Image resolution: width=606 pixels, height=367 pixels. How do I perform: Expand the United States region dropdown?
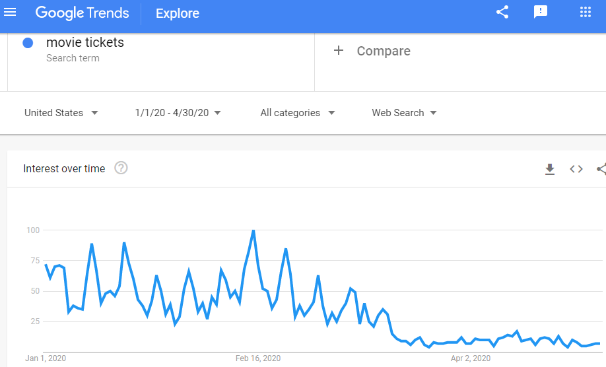coord(61,113)
